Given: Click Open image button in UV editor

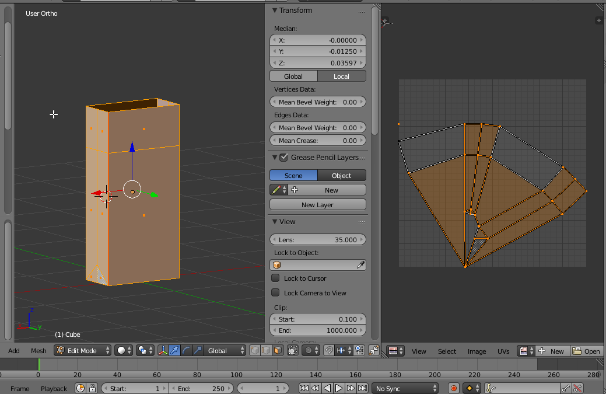Looking at the screenshot, I should 587,351.
